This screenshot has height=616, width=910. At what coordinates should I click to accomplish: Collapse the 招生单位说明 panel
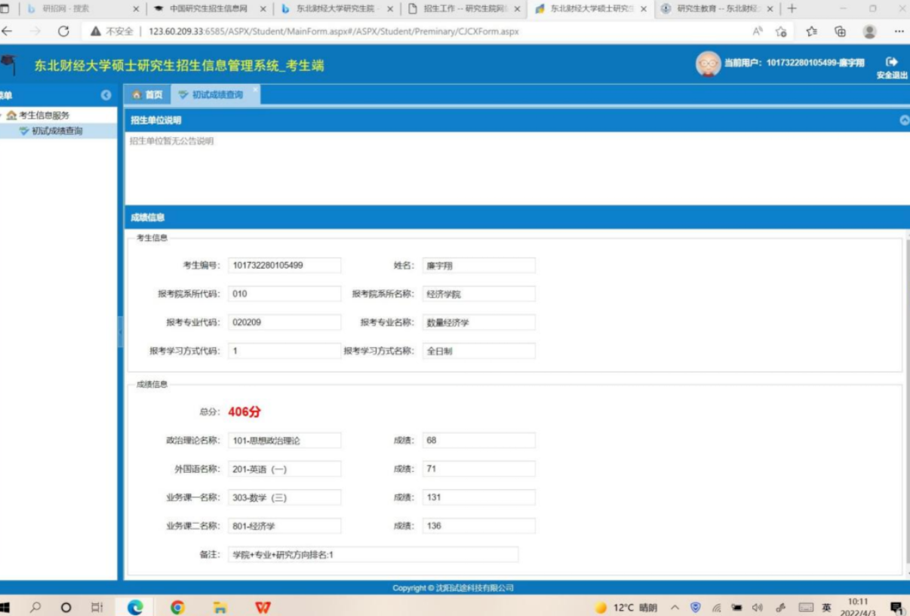coord(905,120)
